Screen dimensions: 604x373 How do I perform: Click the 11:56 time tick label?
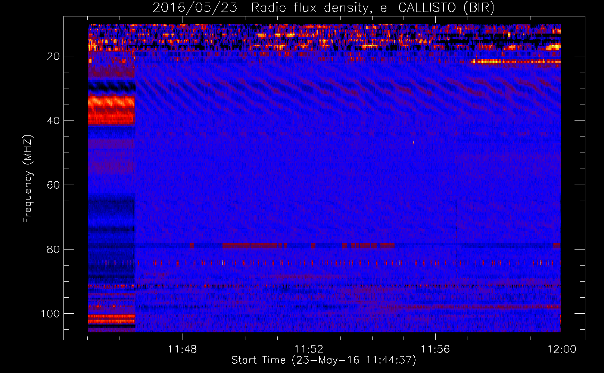(x=435, y=350)
